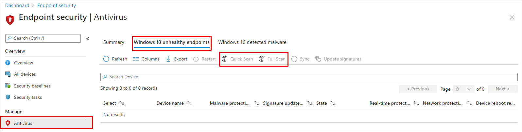This screenshot has height=132, width=522.
Task: Click the Sync icon
Action: [294, 59]
